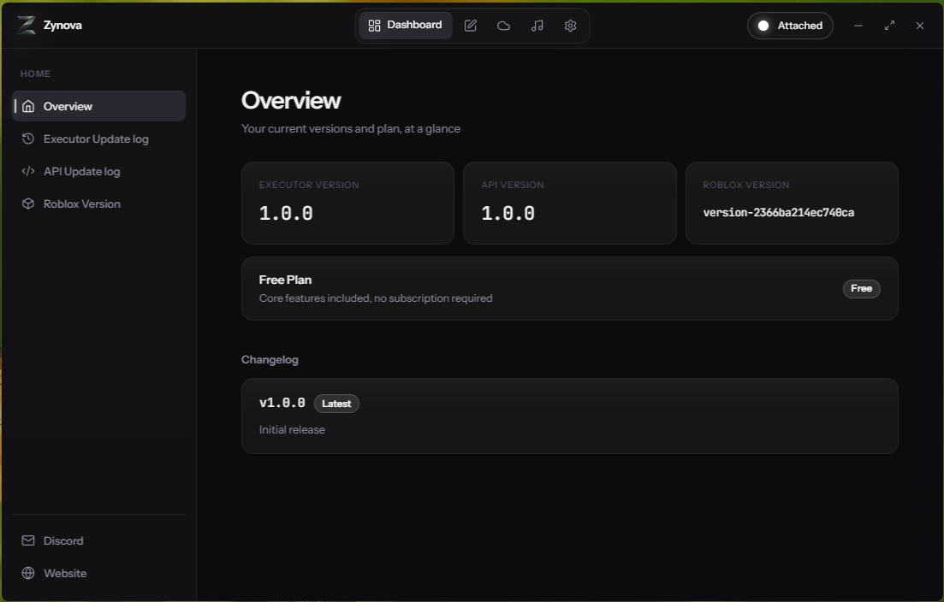Screen dimensions: 944x602
Task: Click the Executor Version card
Action: pyautogui.click(x=347, y=203)
